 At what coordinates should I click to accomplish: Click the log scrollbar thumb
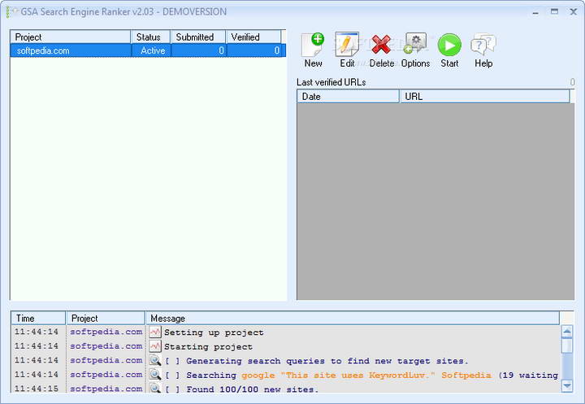pos(567,345)
